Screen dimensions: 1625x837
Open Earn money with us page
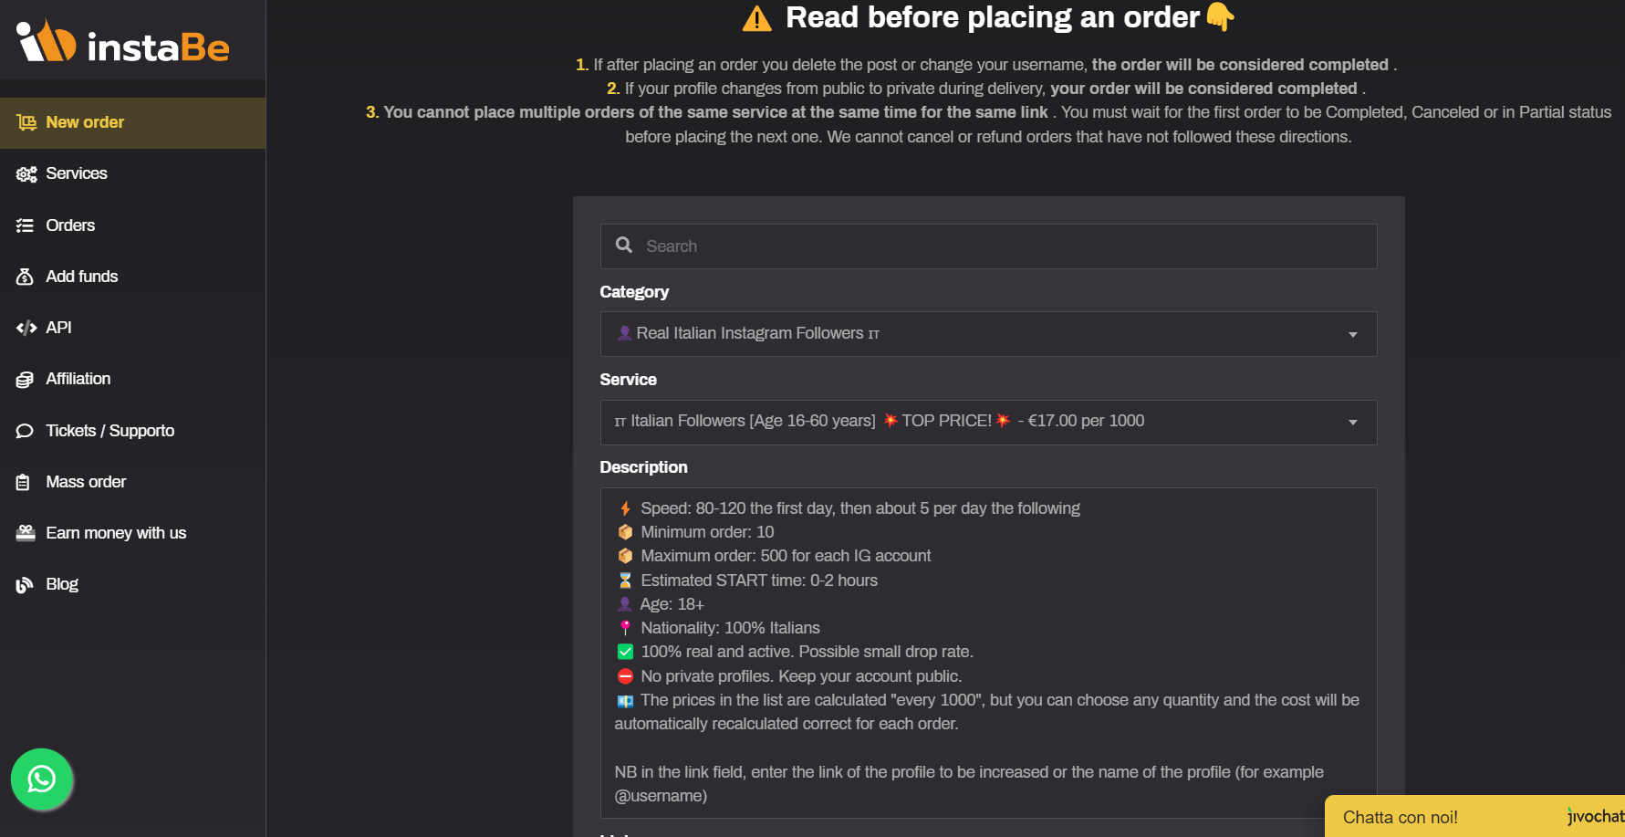[x=116, y=533]
